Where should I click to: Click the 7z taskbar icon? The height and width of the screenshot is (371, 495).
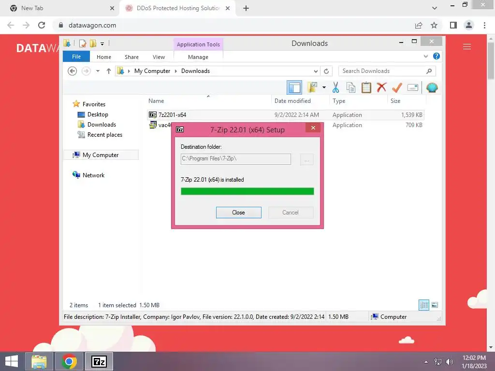99,361
